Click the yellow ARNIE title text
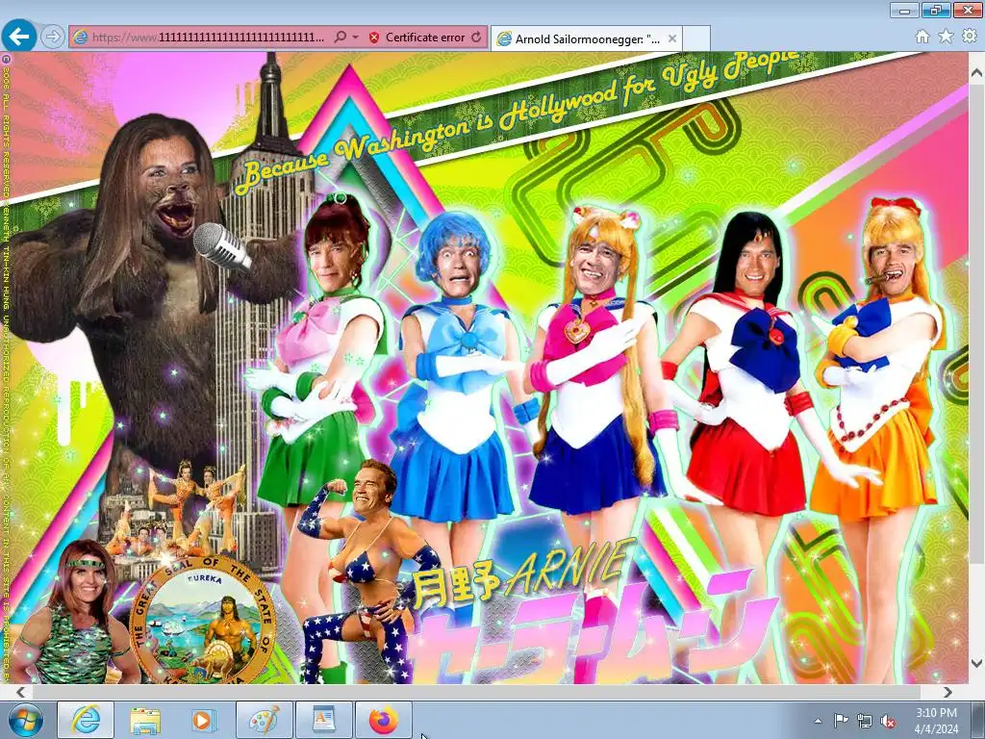Image resolution: width=985 pixels, height=739 pixels. [x=568, y=568]
